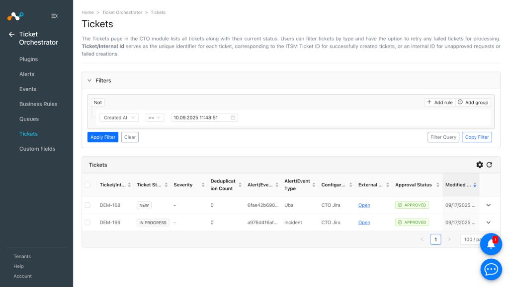This screenshot has height=287, width=509.
Task: Click alert ID a976d416af...
Action: 262,222
